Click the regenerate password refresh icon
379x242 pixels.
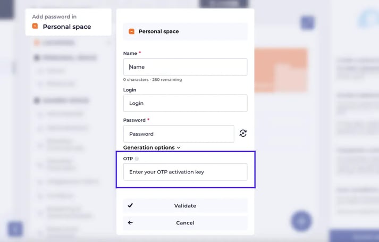coord(243,133)
